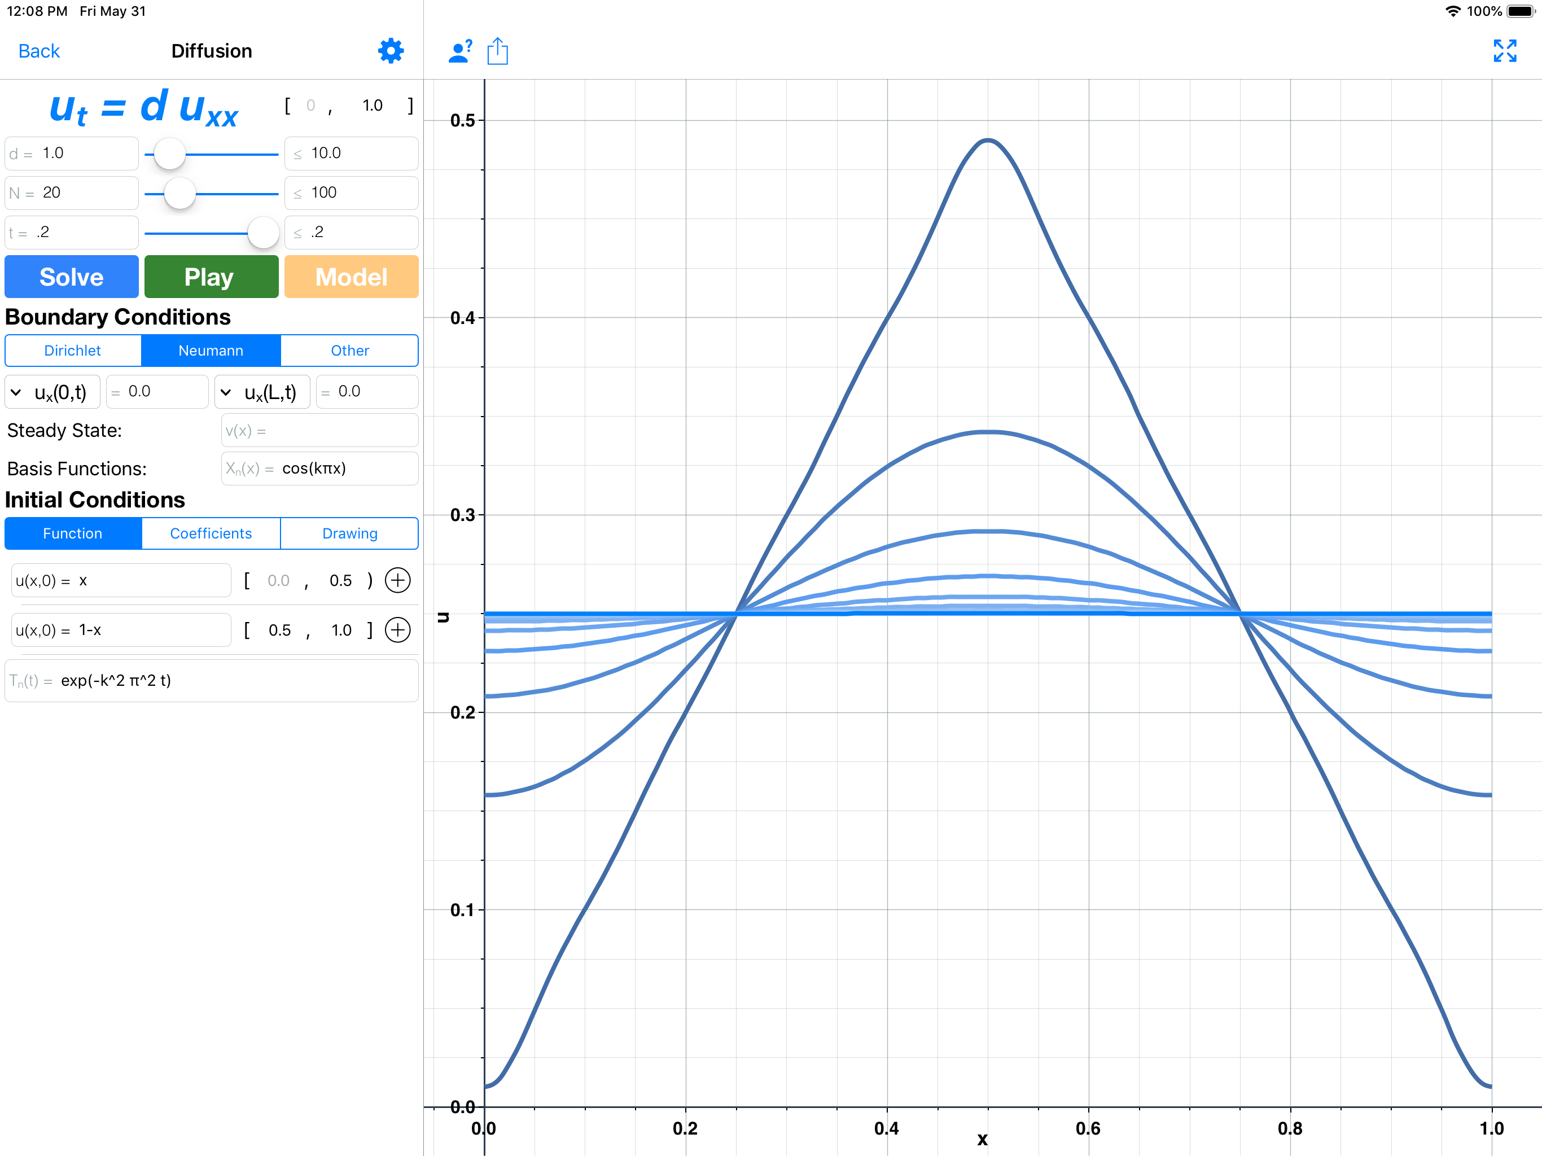Open settings with the gear icon
This screenshot has width=1542, height=1156.
[x=391, y=51]
